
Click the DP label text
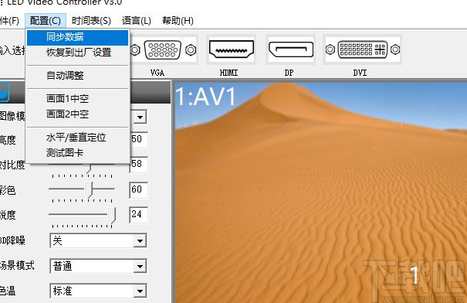tap(289, 73)
